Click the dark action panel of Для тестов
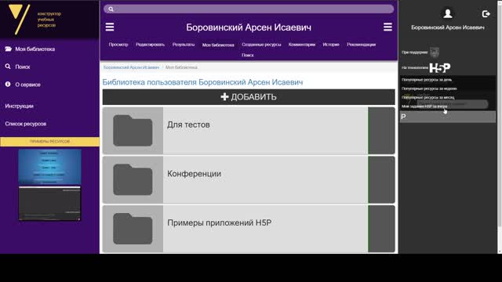 [x=381, y=131]
